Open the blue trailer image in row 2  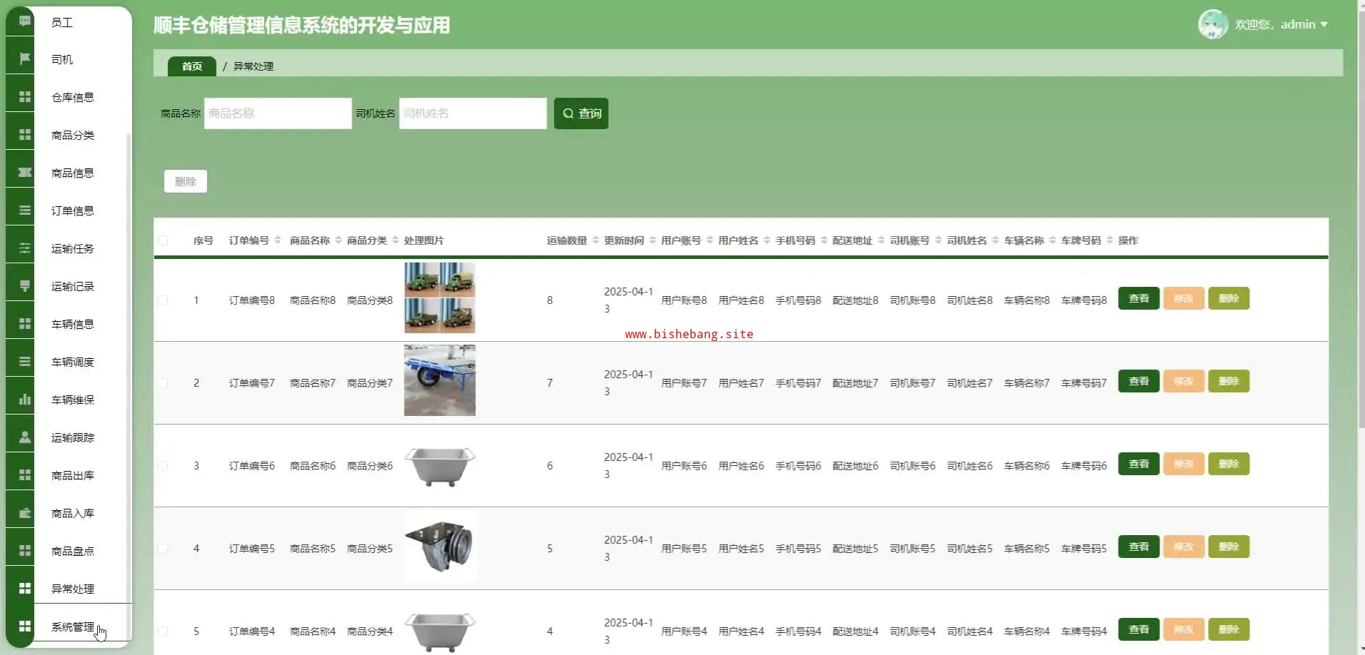click(x=440, y=380)
